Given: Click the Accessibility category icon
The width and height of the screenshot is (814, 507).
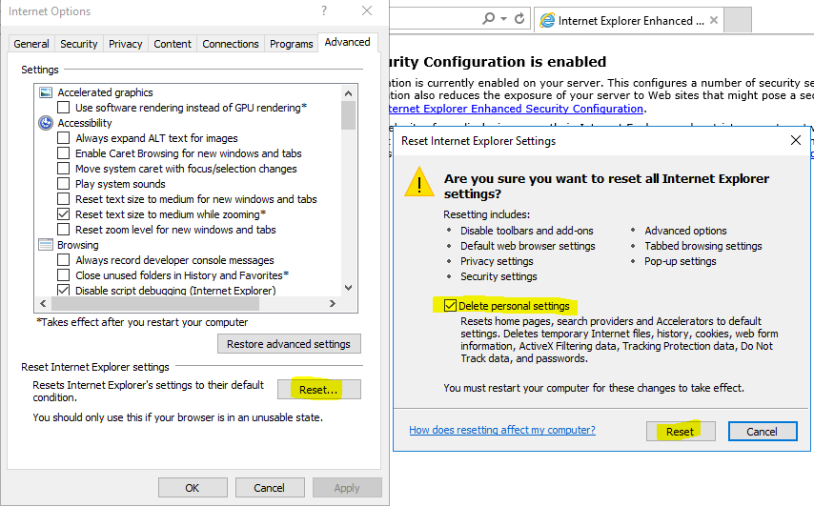Looking at the screenshot, I should [46, 123].
